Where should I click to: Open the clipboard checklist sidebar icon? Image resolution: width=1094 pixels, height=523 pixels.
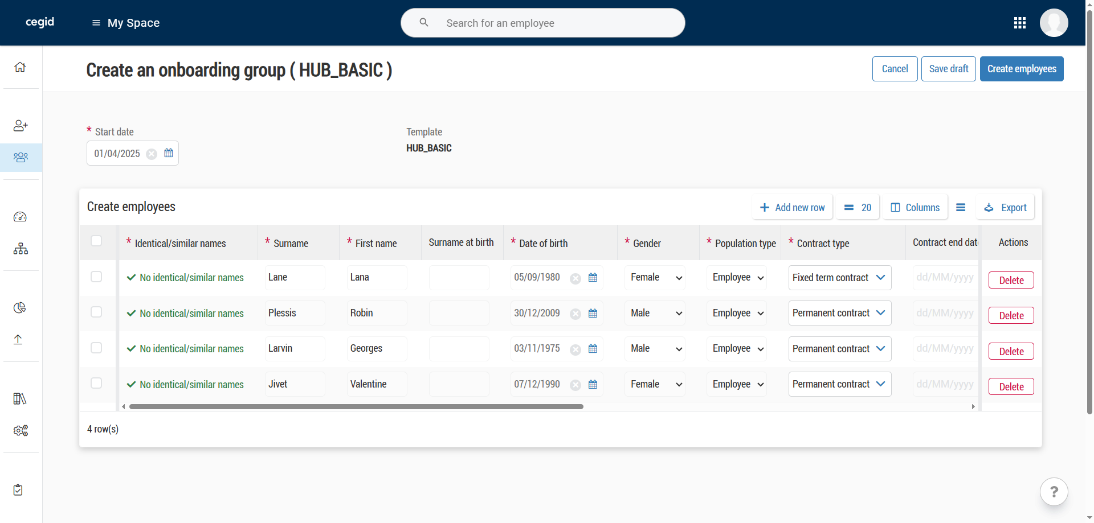point(18,490)
